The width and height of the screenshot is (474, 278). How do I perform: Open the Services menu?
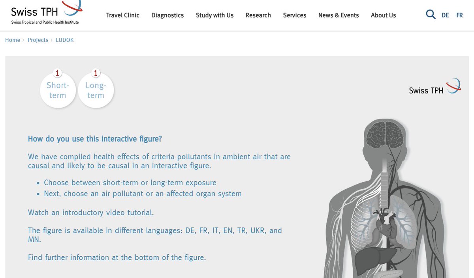tap(295, 15)
